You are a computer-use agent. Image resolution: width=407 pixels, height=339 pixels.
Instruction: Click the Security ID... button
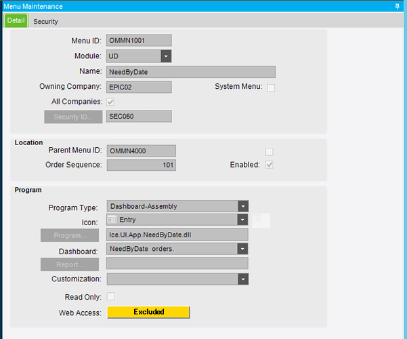point(73,117)
